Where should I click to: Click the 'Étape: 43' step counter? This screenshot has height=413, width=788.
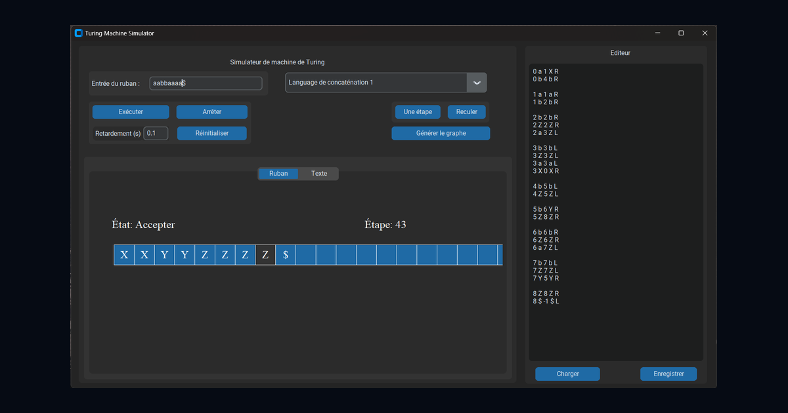coord(385,225)
